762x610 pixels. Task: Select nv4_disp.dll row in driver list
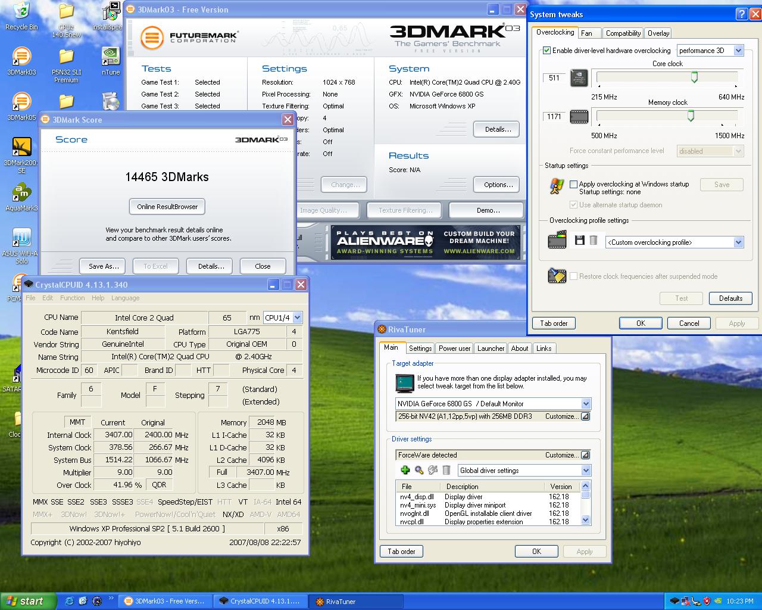click(x=488, y=497)
